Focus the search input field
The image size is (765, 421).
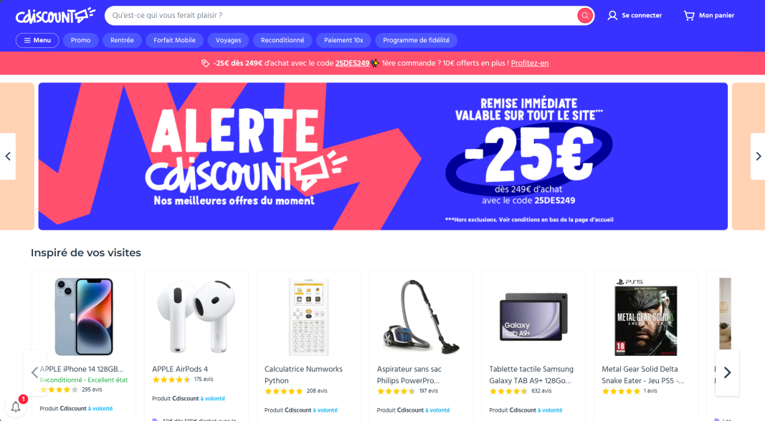coord(341,16)
